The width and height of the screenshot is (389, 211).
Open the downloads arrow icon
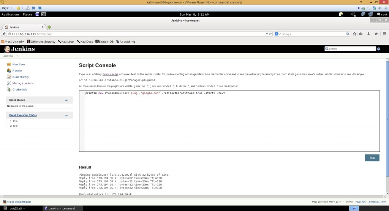click(x=368, y=34)
